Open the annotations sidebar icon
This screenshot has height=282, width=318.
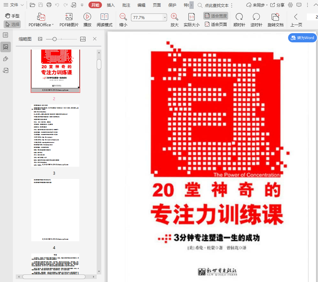point(6,71)
